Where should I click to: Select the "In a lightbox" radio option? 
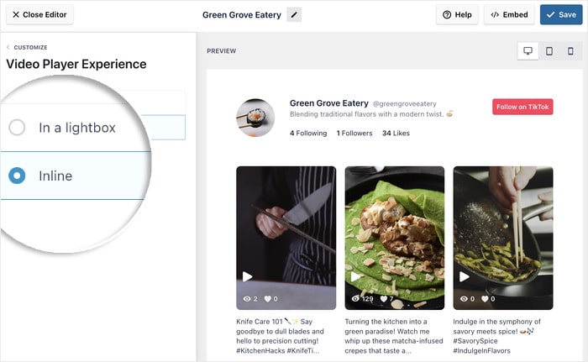point(17,128)
